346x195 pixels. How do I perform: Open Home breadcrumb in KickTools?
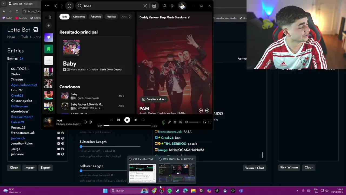pos(11,37)
